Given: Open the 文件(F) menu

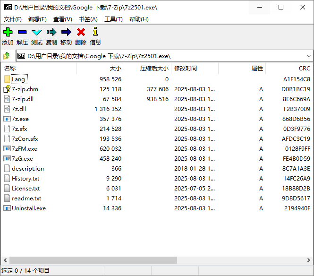Looking at the screenshot, I should tap(13, 19).
